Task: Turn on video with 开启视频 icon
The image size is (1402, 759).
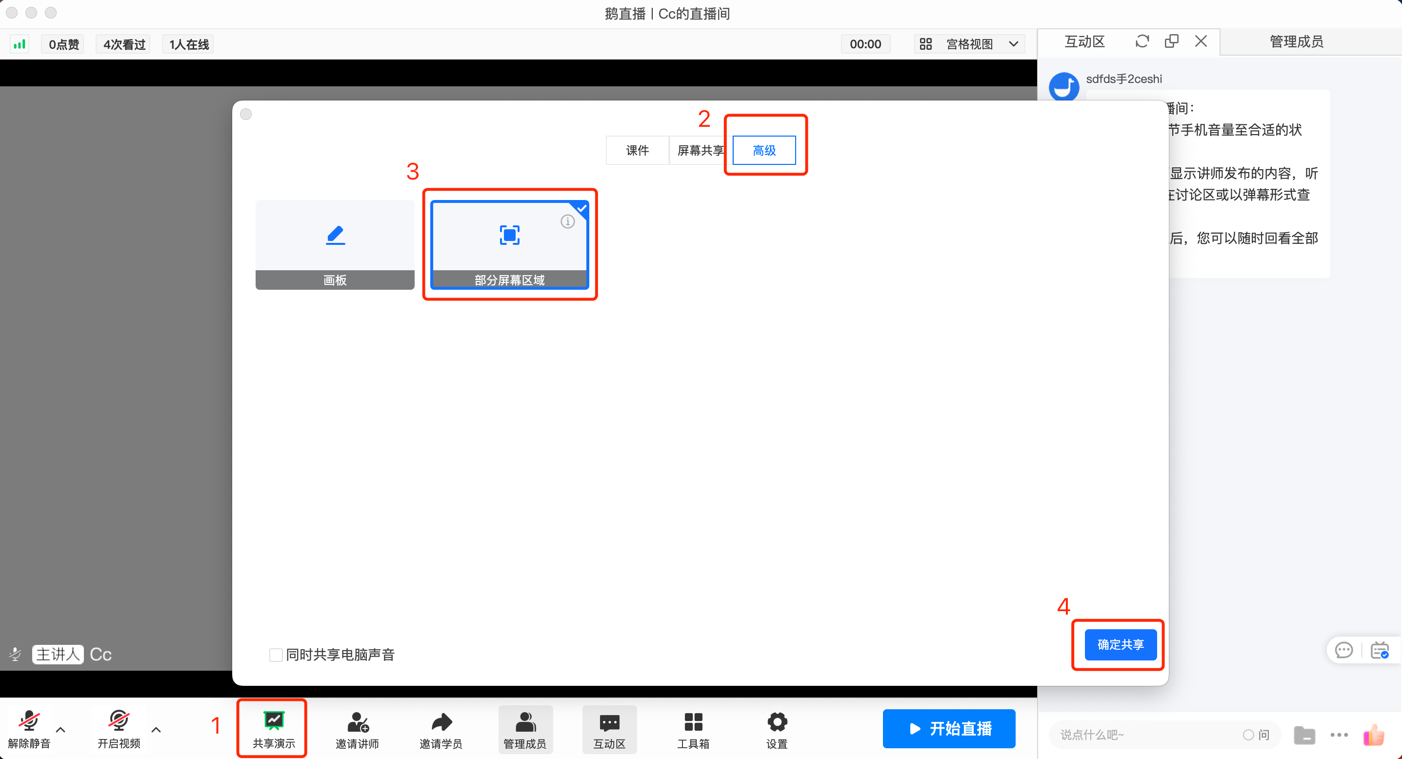Action: [119, 720]
